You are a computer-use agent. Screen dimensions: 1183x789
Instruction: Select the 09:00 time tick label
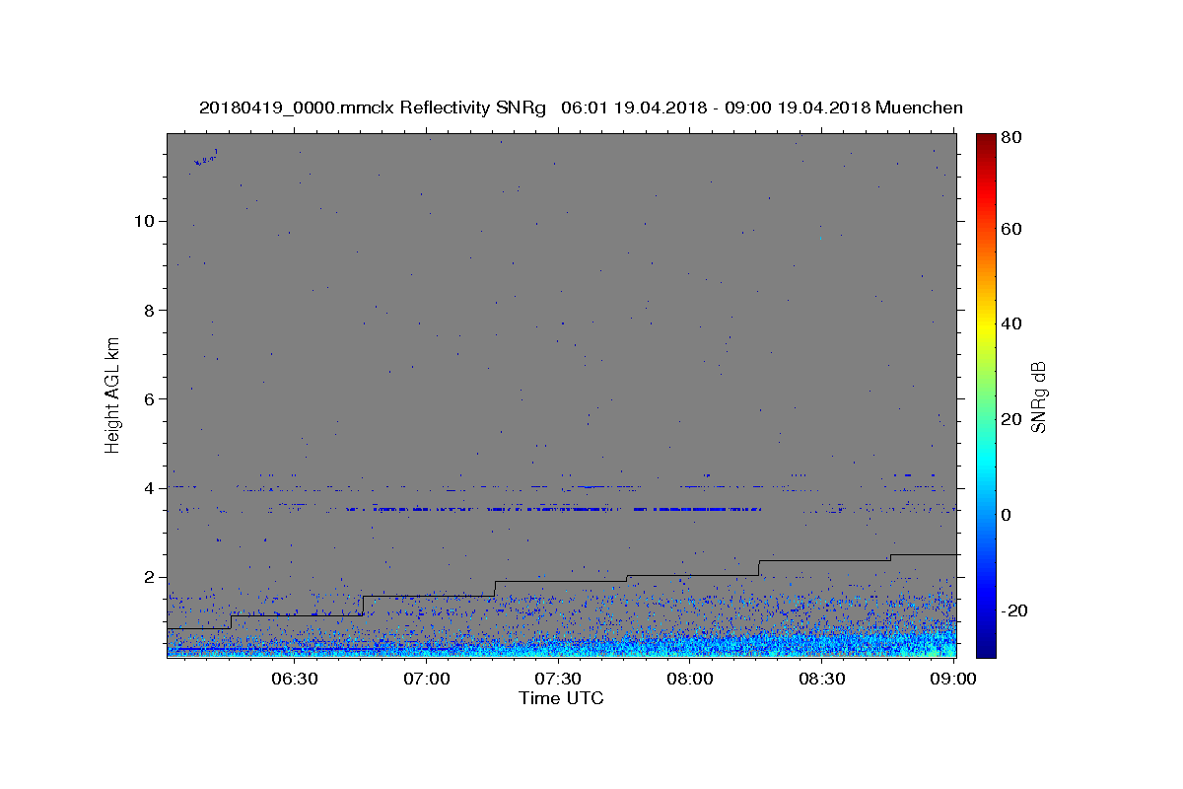pos(953,680)
